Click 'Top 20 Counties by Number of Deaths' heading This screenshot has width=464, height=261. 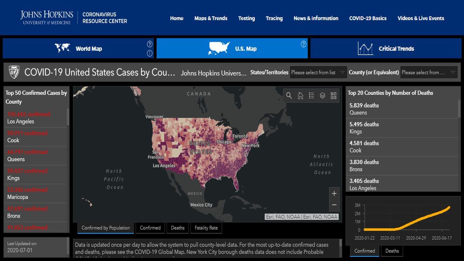pyautogui.click(x=391, y=93)
